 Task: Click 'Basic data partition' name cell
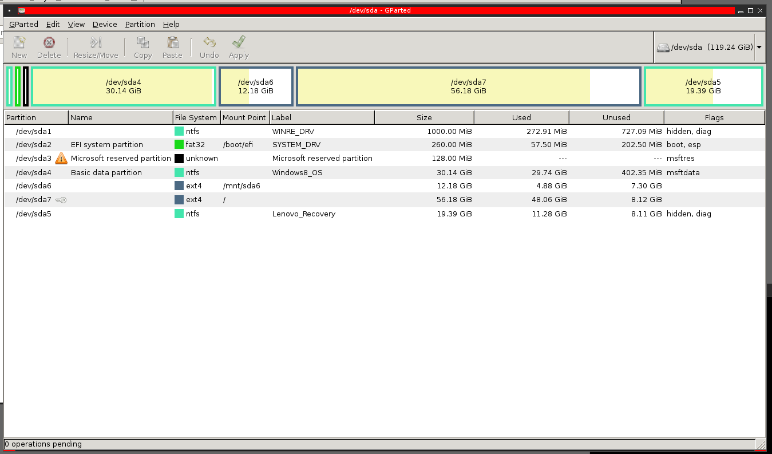coord(106,172)
